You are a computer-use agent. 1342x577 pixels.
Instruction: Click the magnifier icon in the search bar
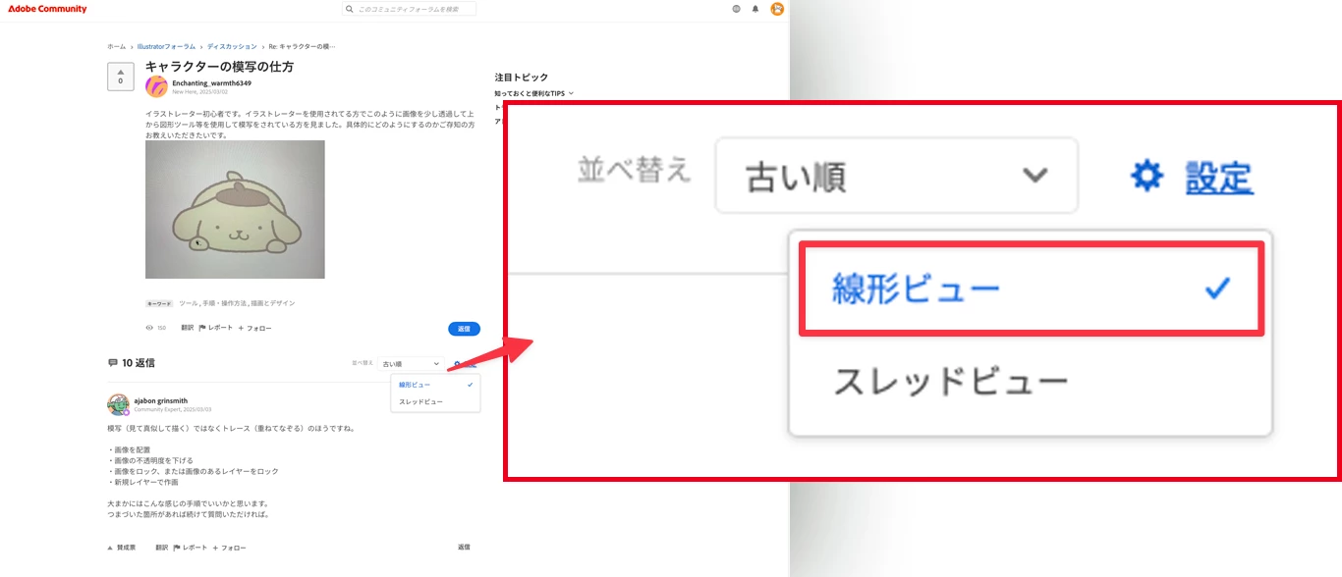coord(350,9)
